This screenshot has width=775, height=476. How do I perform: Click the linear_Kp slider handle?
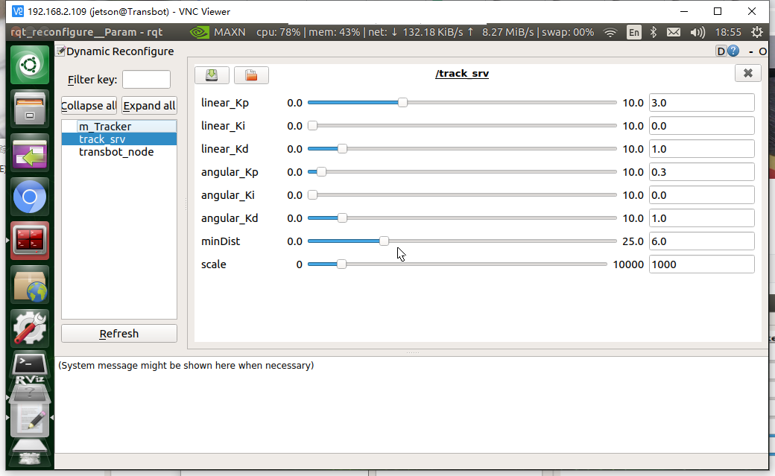403,103
